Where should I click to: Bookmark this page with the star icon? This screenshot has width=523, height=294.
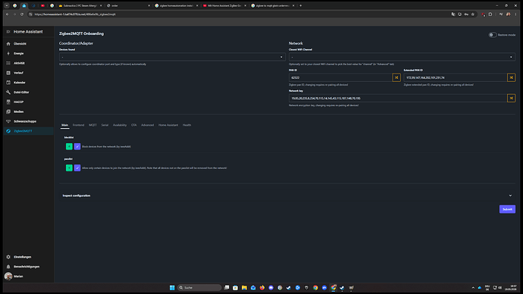(473, 14)
